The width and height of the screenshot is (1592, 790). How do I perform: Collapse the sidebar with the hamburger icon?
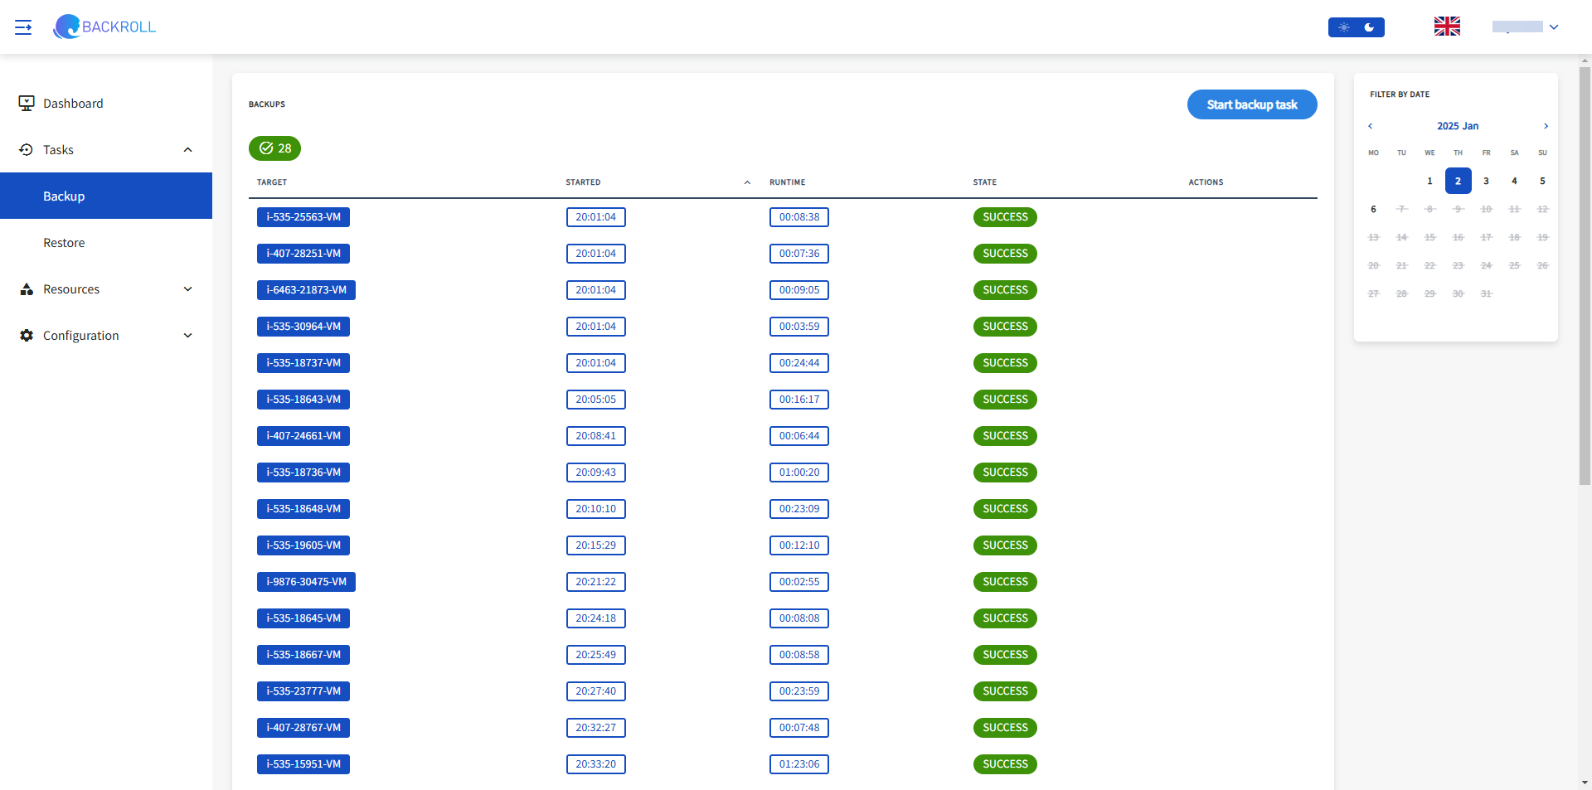click(x=23, y=27)
